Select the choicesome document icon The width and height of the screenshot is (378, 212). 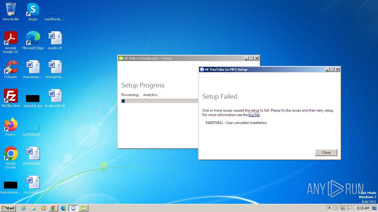pyautogui.click(x=33, y=69)
